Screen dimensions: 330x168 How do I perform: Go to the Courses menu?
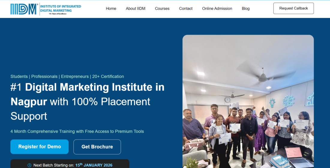(x=162, y=9)
